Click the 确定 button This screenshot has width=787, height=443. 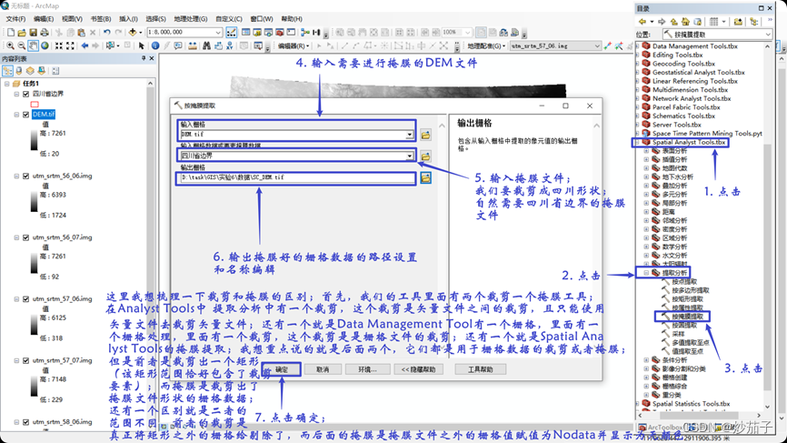click(282, 369)
